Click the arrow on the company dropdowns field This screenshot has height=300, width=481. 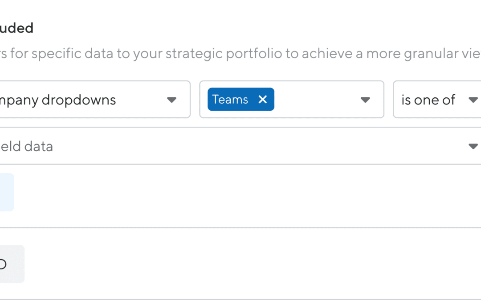(171, 100)
